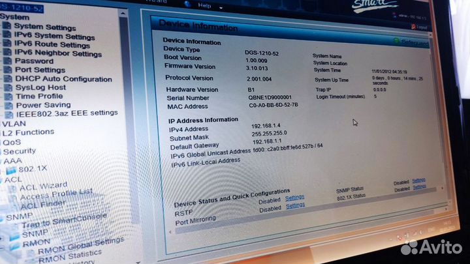Screen dimensions: 470x264
Task: Open IPv6 Neighbor Settings entry
Action: pyautogui.click(x=58, y=53)
